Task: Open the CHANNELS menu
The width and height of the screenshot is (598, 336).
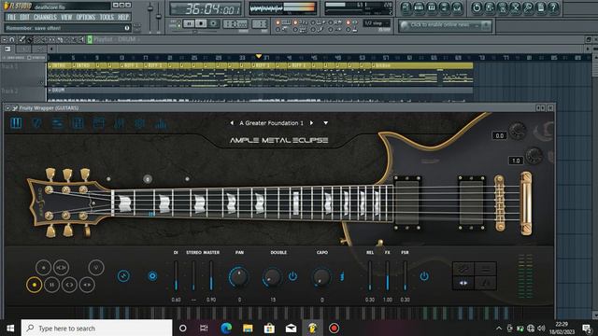Action: point(45,17)
